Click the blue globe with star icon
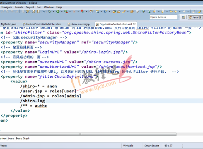 (105, 12)
